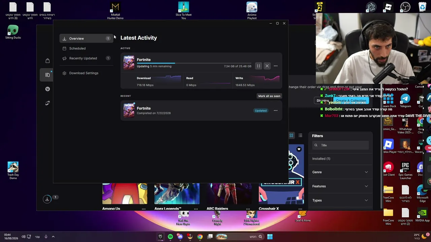This screenshot has height=242, width=431.
Task: Open Task View in the taskbar
Action: 210,237
